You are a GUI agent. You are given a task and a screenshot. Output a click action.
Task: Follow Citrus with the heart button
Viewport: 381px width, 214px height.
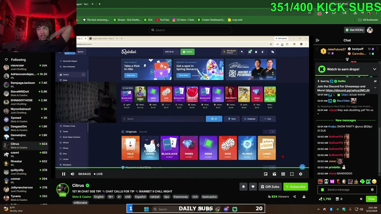(253, 187)
